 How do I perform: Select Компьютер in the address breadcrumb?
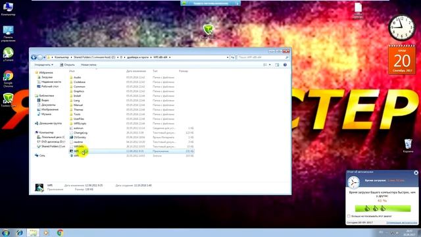(x=61, y=57)
